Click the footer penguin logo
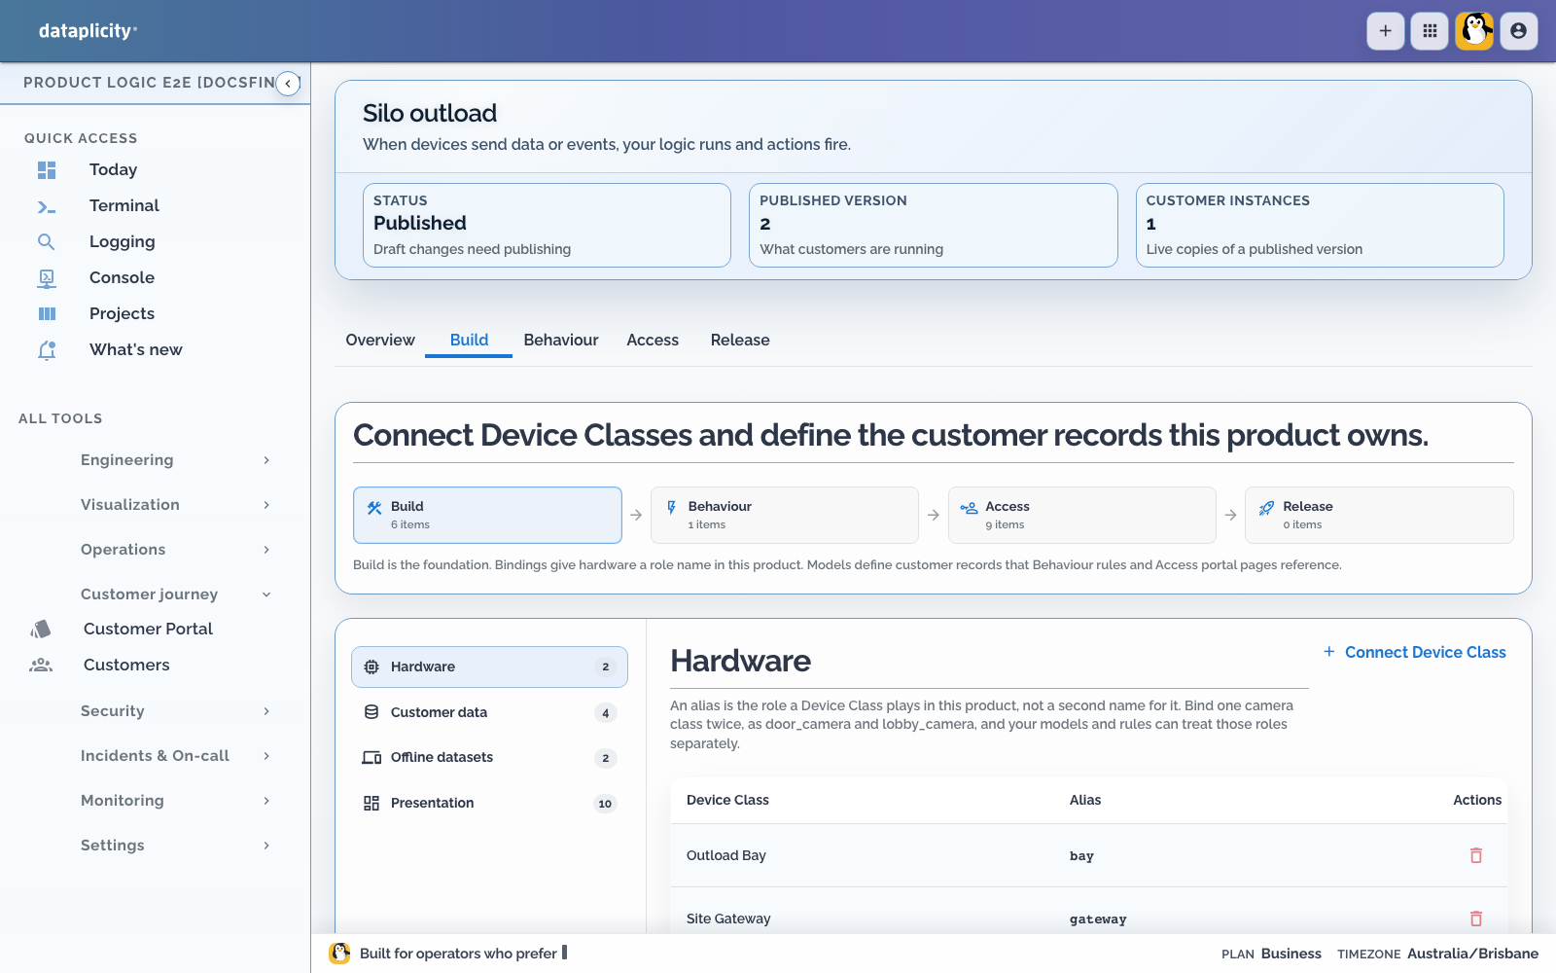This screenshot has width=1556, height=973. coord(339,954)
